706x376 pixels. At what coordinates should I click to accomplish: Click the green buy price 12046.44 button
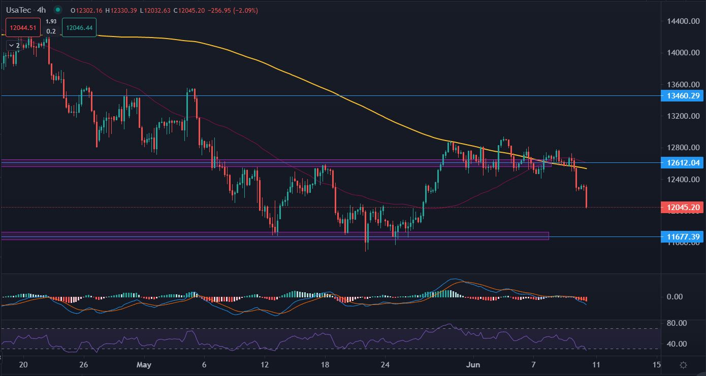click(79, 28)
